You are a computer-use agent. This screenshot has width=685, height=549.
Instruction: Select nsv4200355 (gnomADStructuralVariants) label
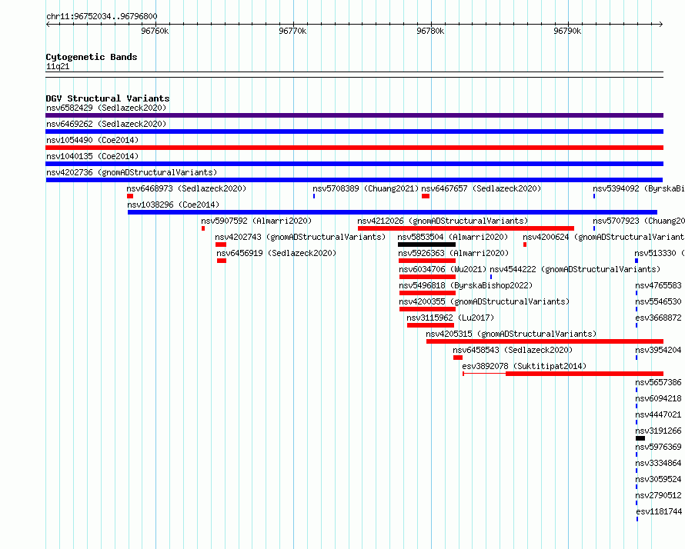[x=484, y=301]
